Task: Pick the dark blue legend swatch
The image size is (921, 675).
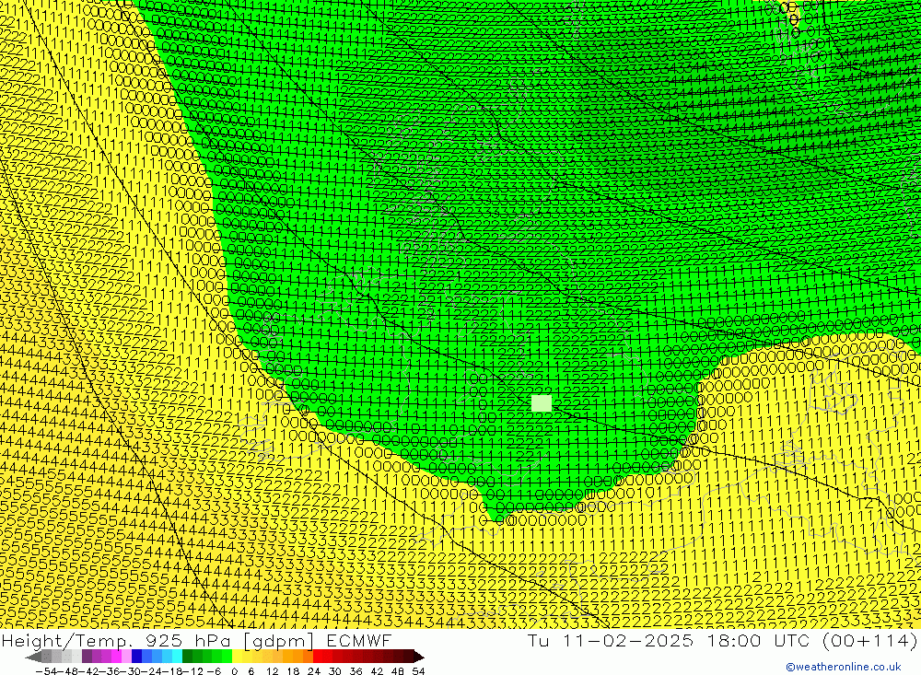Action: coord(137,657)
